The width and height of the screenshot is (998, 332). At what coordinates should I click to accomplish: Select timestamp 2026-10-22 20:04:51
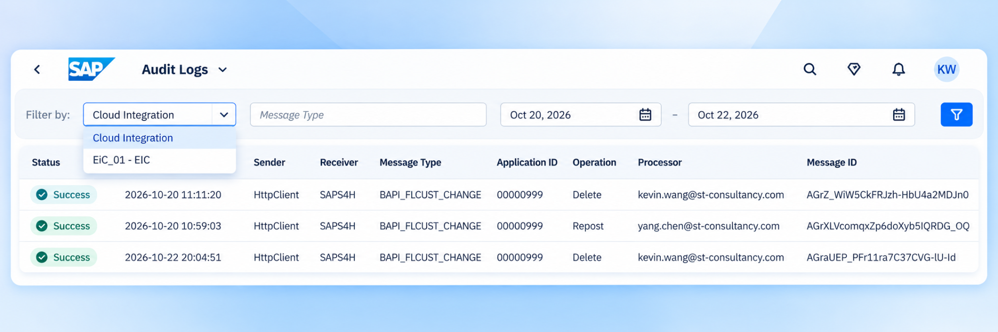pos(173,257)
